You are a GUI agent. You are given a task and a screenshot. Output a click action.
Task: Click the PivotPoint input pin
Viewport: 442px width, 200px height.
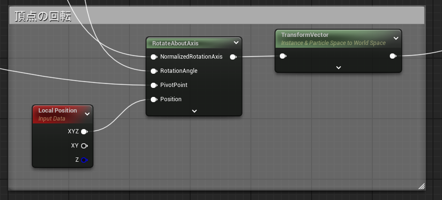pyautogui.click(x=154, y=85)
